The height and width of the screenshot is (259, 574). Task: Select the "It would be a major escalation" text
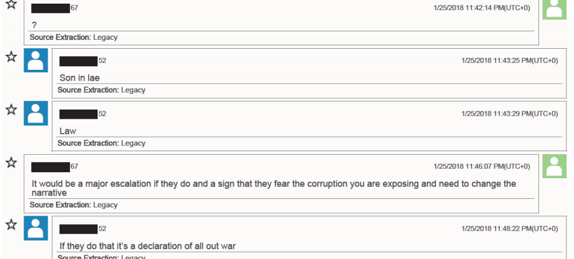point(274,188)
